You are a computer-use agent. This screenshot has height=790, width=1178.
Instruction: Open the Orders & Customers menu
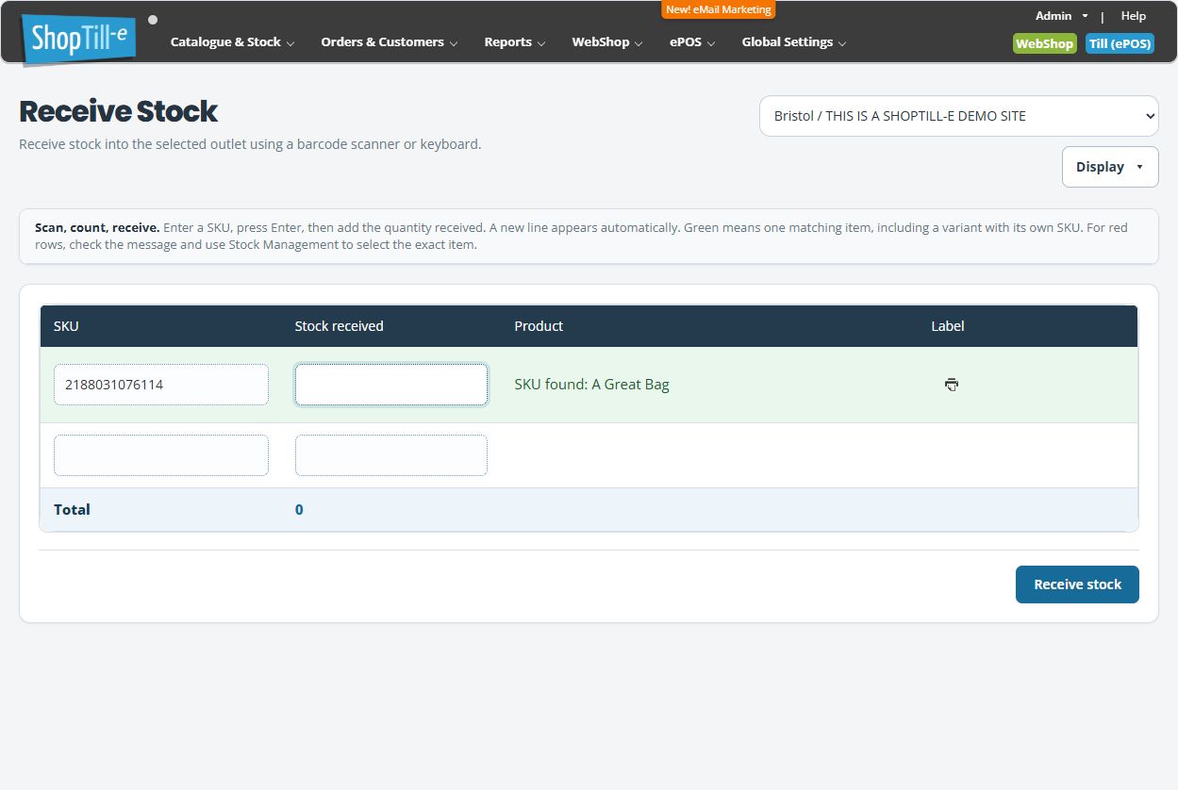(x=390, y=42)
